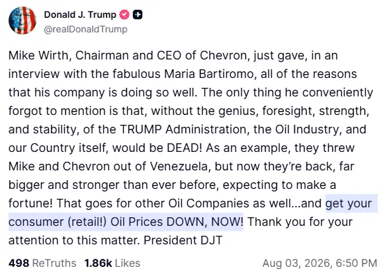Click 'CEO of Chevron' in the first line
This screenshot has height=280, width=387.
point(202,55)
